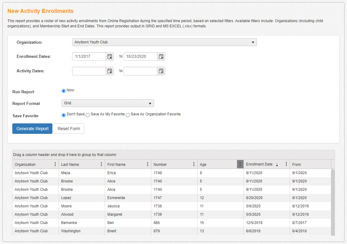This screenshot has height=244, width=347.
Task: Choose Save As My Favorite
Action: coord(88,115)
